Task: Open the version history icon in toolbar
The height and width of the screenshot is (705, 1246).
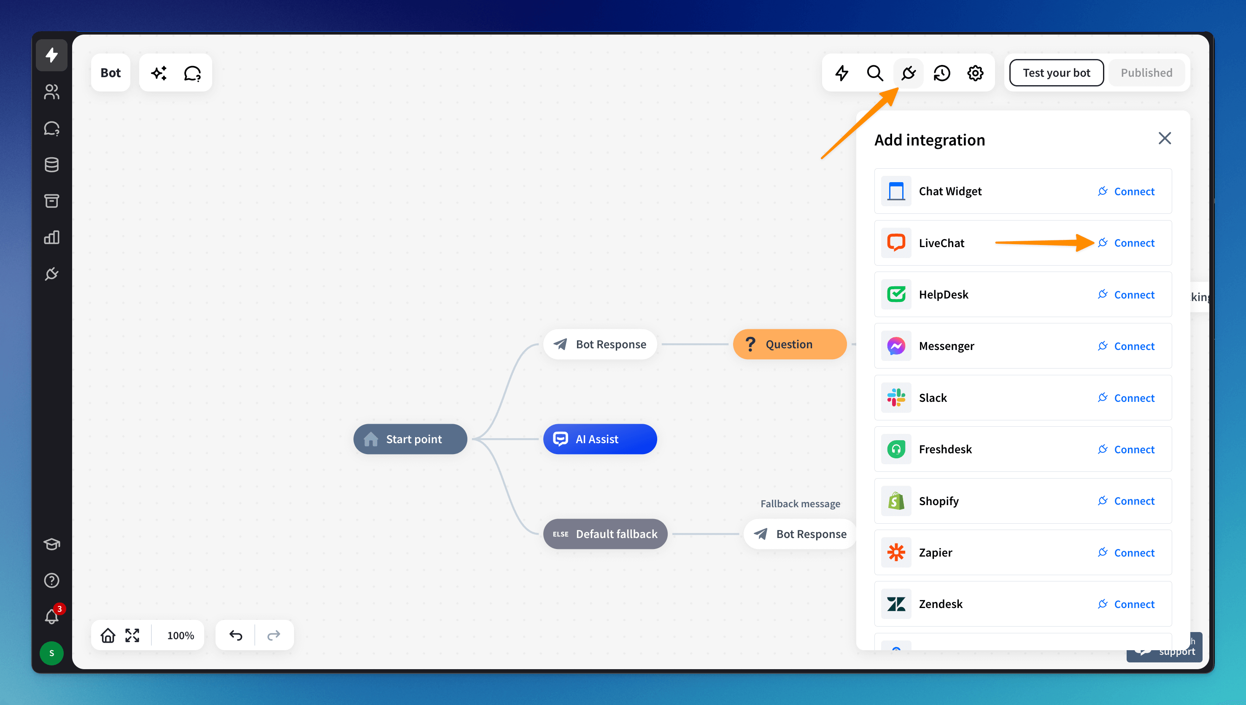Action: (x=941, y=73)
